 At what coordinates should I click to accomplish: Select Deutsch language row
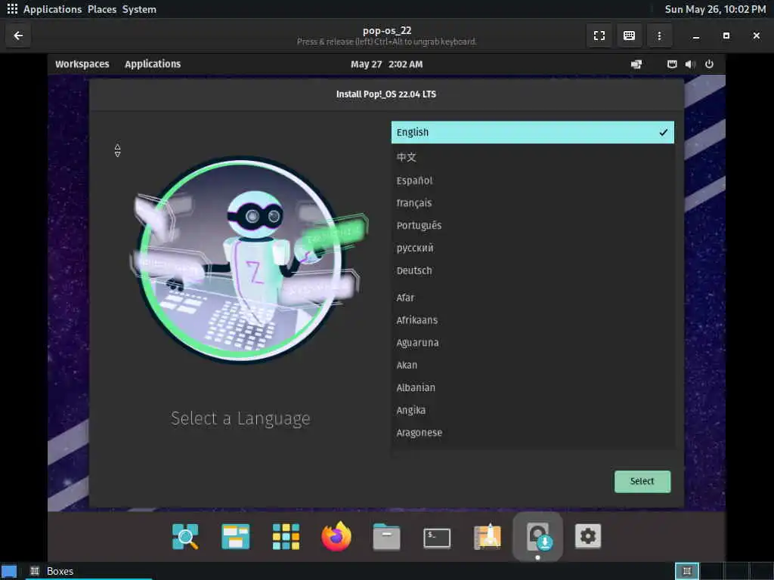point(533,271)
